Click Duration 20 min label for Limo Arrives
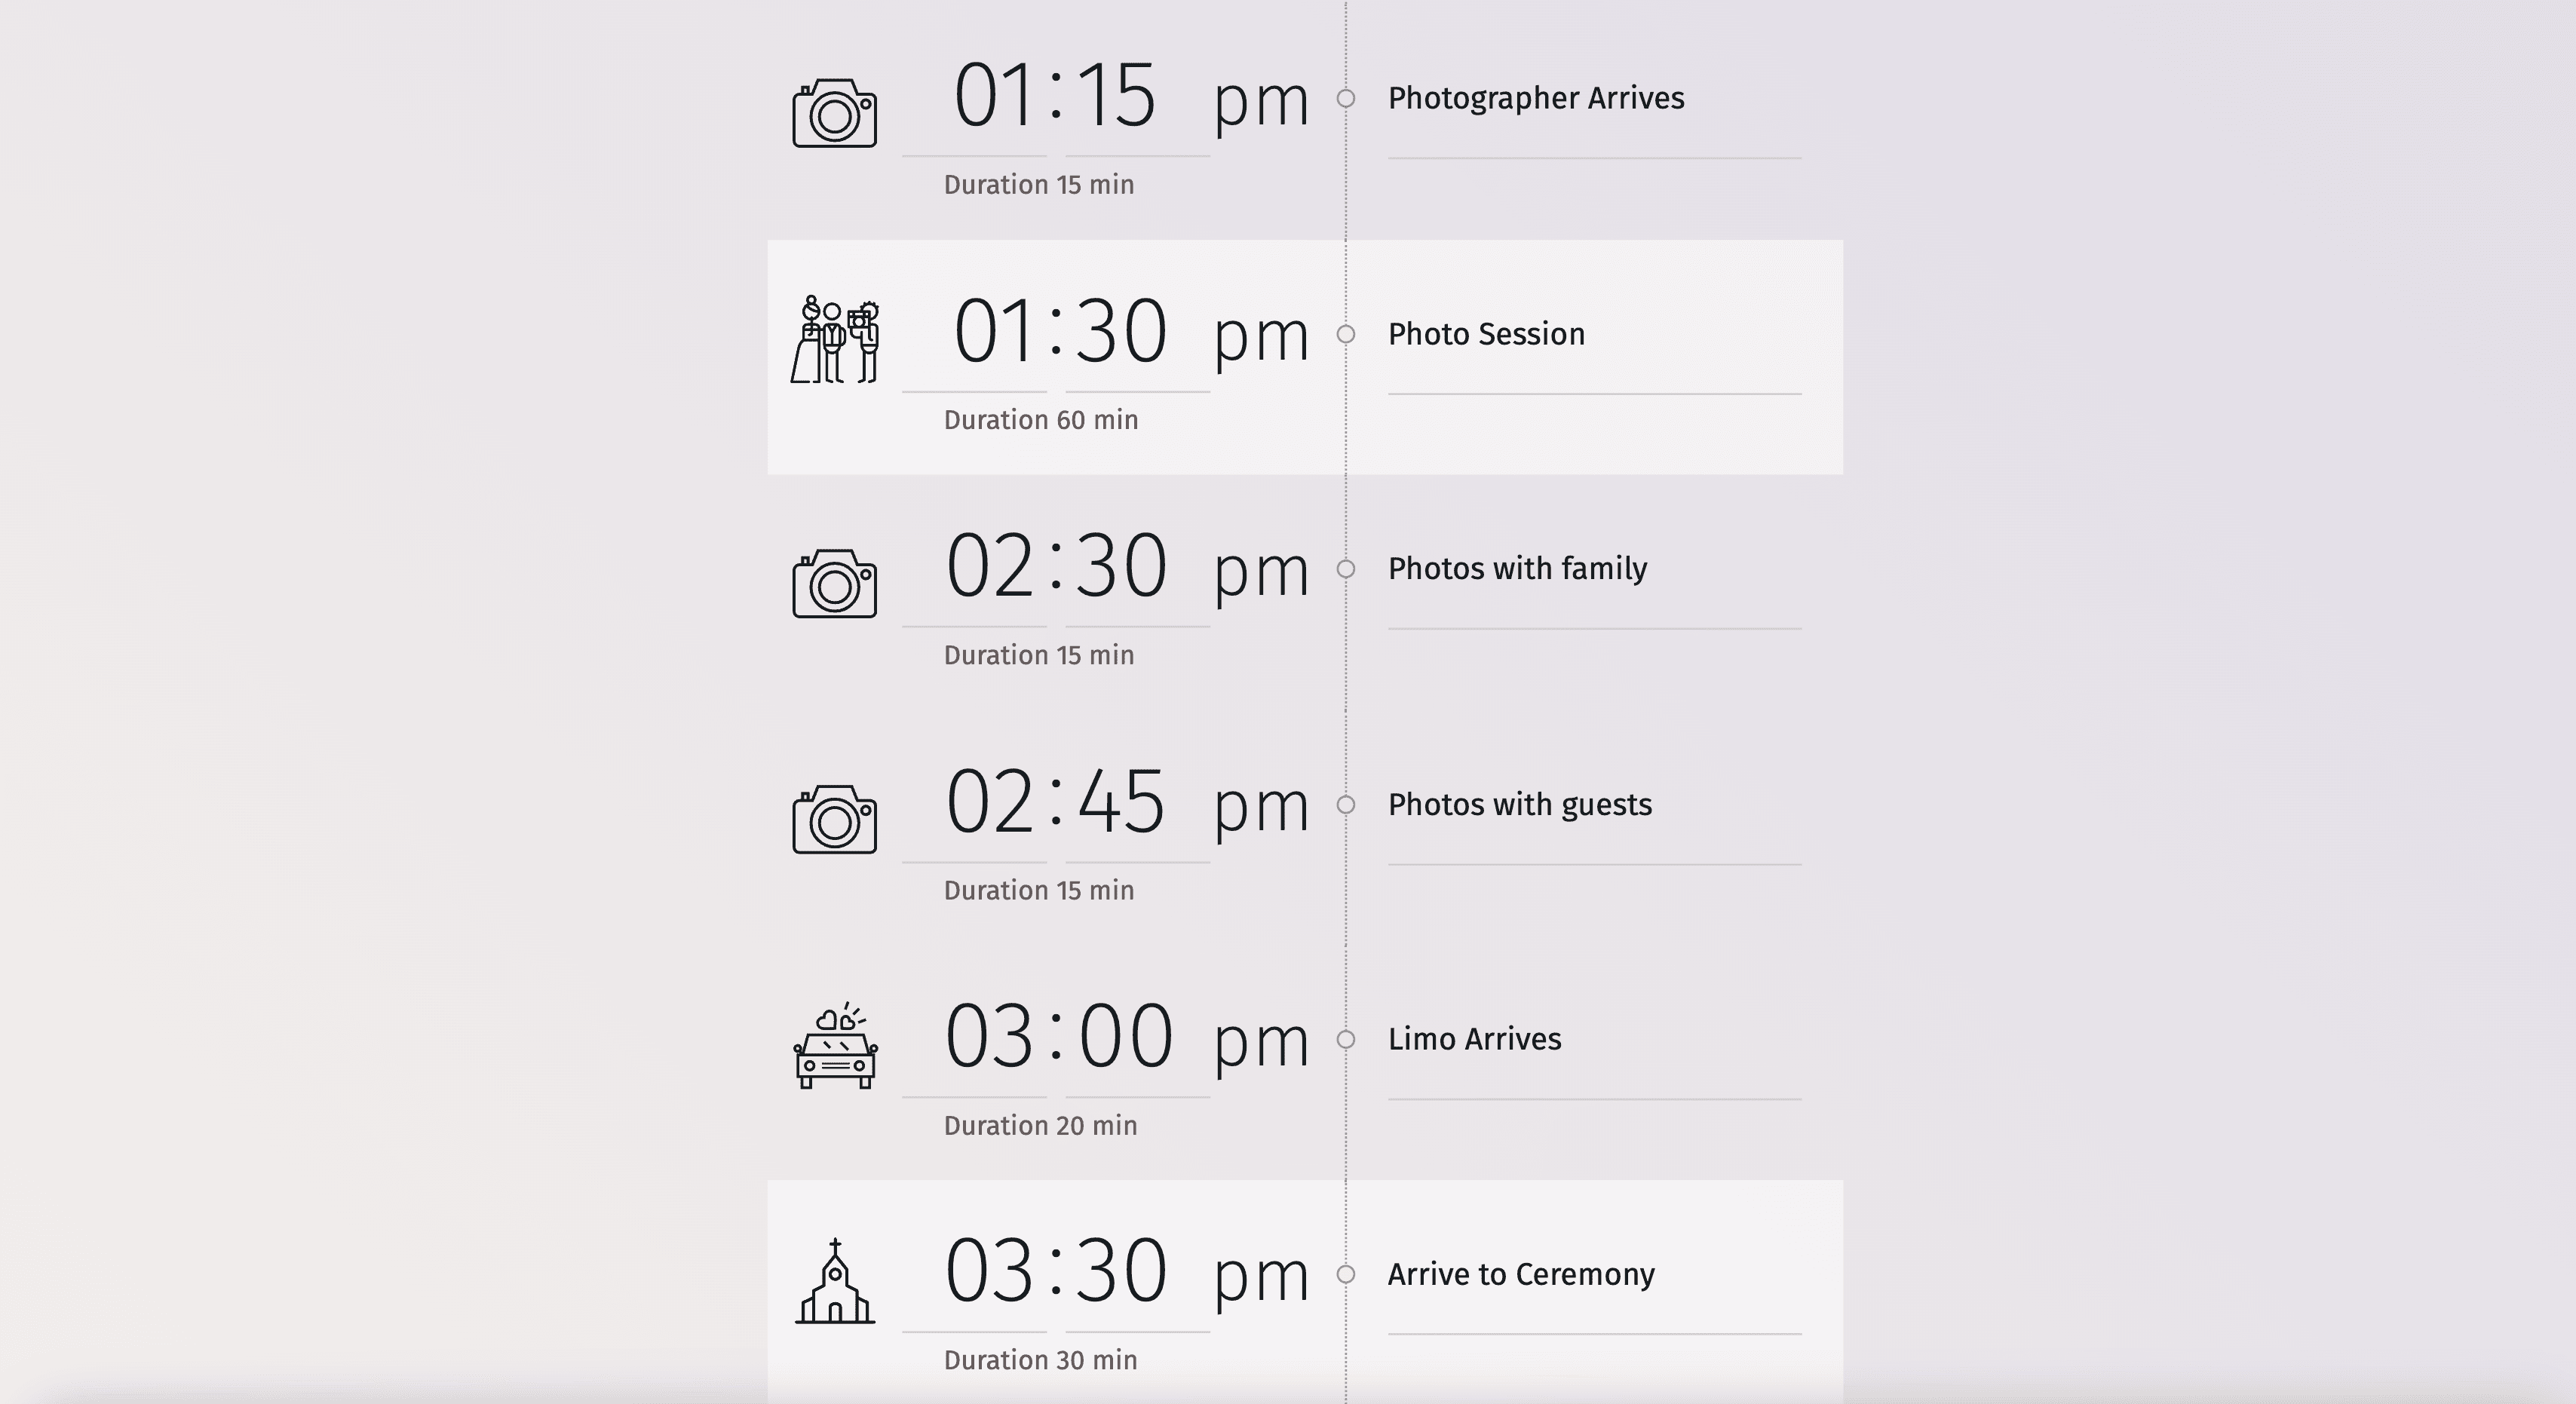Viewport: 2576px width, 1404px height. click(1039, 1126)
